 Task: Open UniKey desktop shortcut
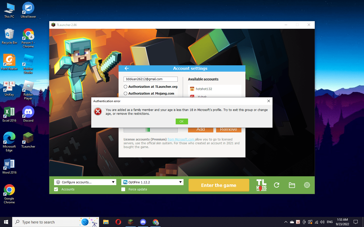click(x=9, y=88)
